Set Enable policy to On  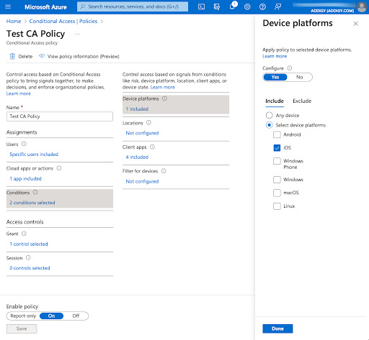pos(51,316)
